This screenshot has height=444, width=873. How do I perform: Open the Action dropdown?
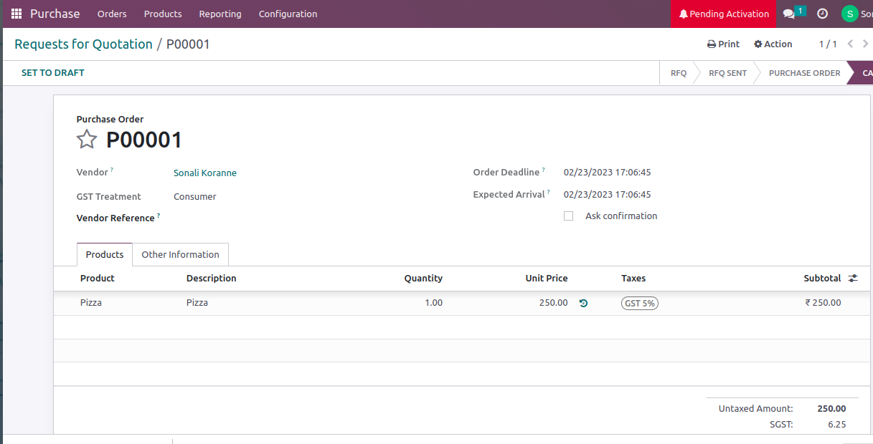[773, 44]
